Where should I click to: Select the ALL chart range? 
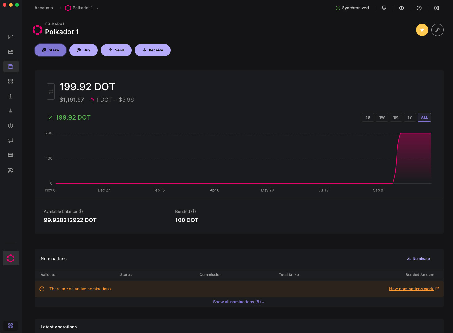tap(424, 117)
